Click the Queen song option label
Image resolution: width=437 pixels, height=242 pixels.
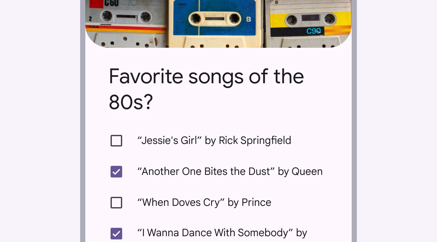tap(230, 172)
